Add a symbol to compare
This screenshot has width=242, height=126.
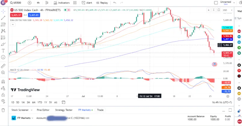pos(29,3)
